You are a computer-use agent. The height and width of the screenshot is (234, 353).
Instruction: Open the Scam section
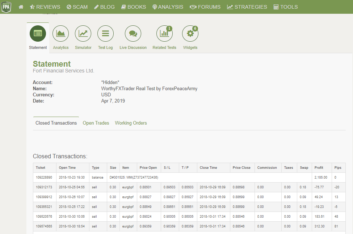[77, 7]
